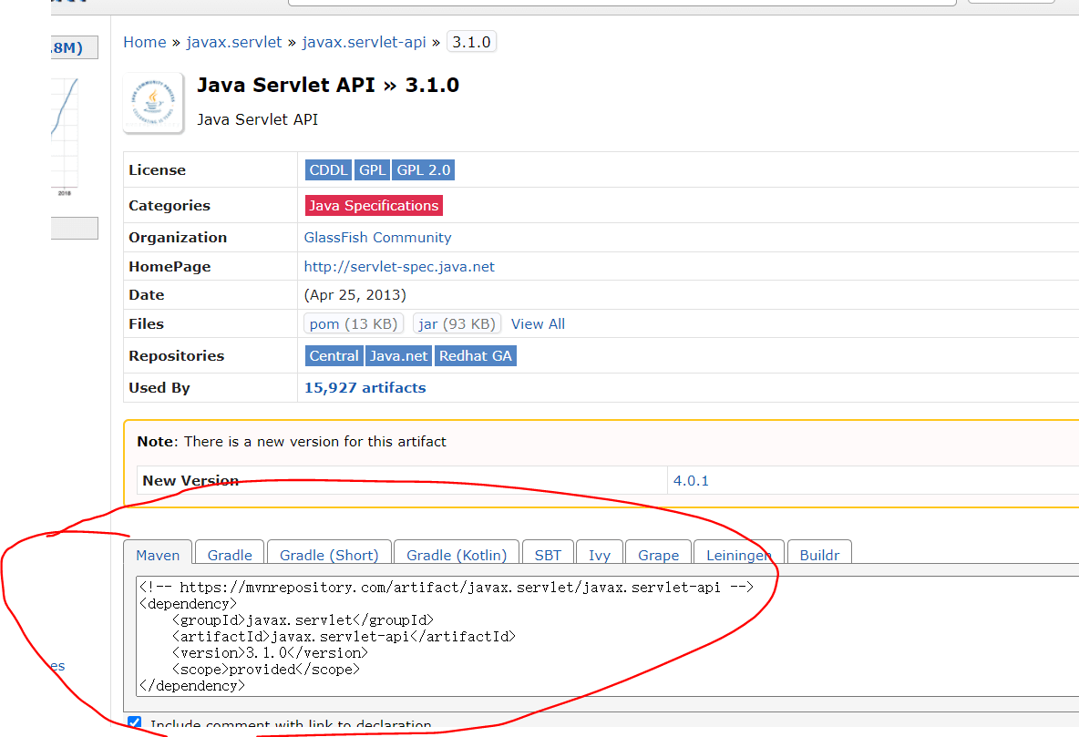Switch to the Buildr tab
Image resolution: width=1079 pixels, height=737 pixels.
coord(819,555)
